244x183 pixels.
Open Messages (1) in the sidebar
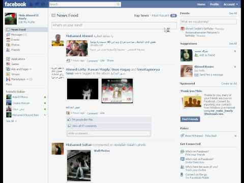19,35
